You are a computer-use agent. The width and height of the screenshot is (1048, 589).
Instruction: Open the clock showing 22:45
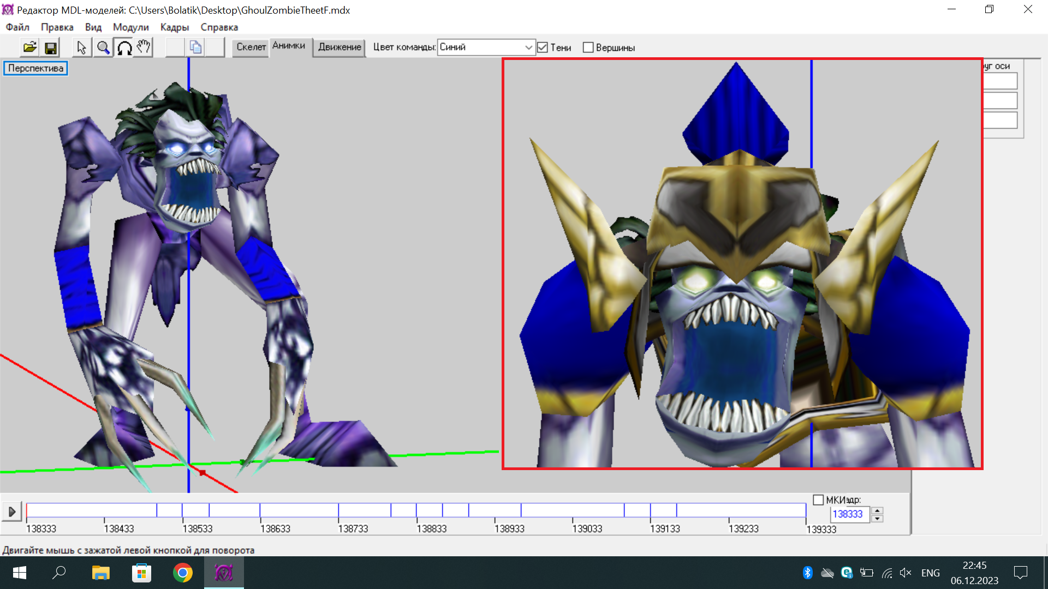click(974, 566)
